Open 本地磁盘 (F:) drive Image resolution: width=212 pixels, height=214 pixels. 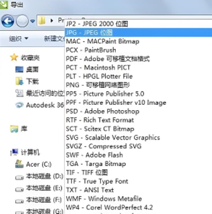[44, 200]
